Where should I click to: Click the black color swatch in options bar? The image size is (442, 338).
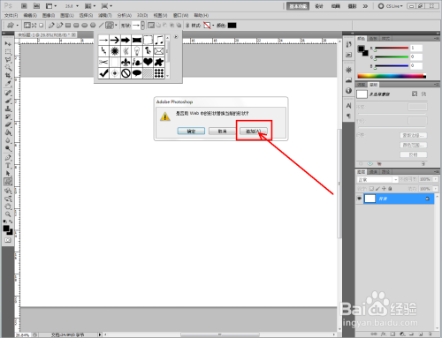tap(232, 26)
